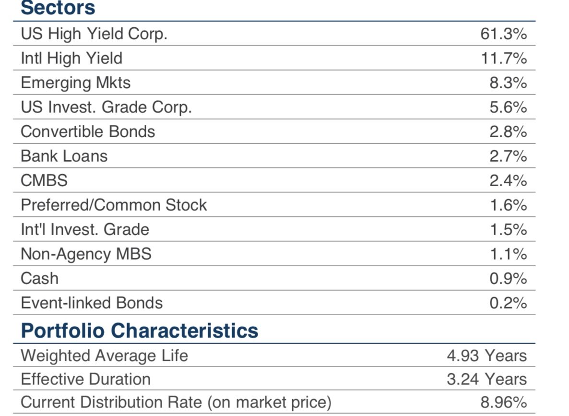Select the Bank Loans label
Viewport: 569px width, 416px height.
click(x=64, y=156)
